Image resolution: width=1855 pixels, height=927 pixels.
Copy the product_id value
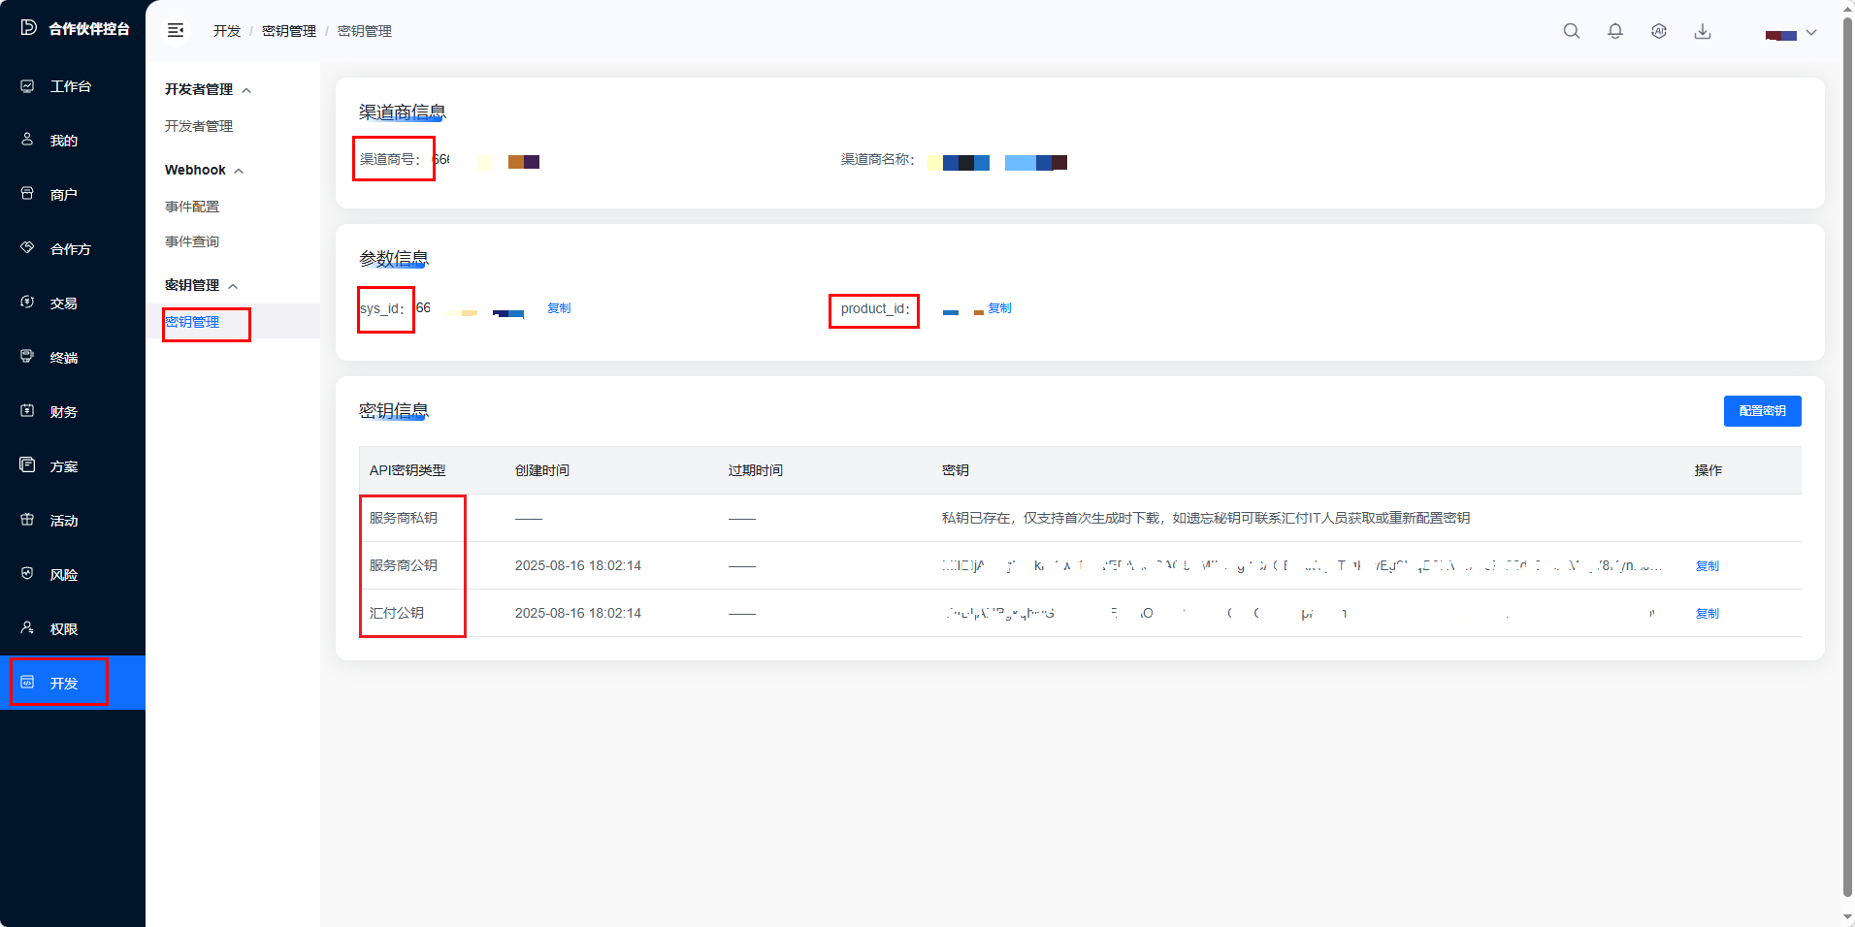(999, 308)
